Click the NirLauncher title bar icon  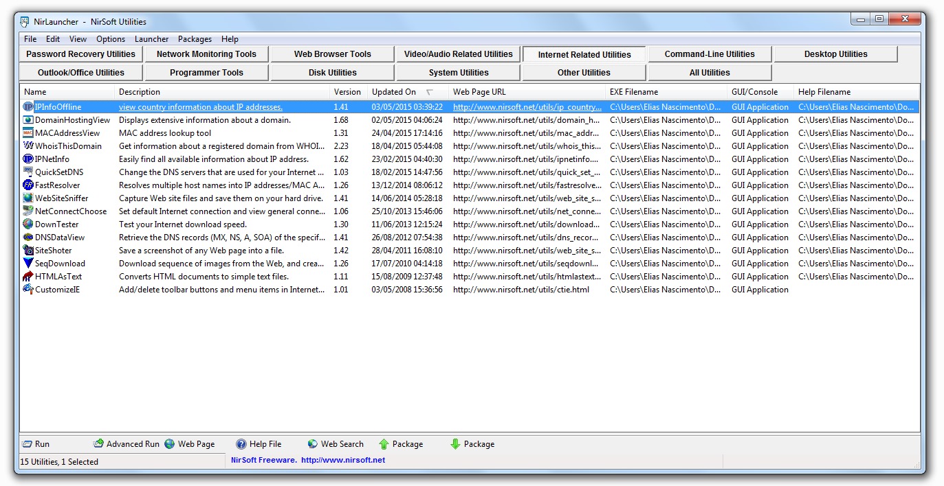coord(25,21)
